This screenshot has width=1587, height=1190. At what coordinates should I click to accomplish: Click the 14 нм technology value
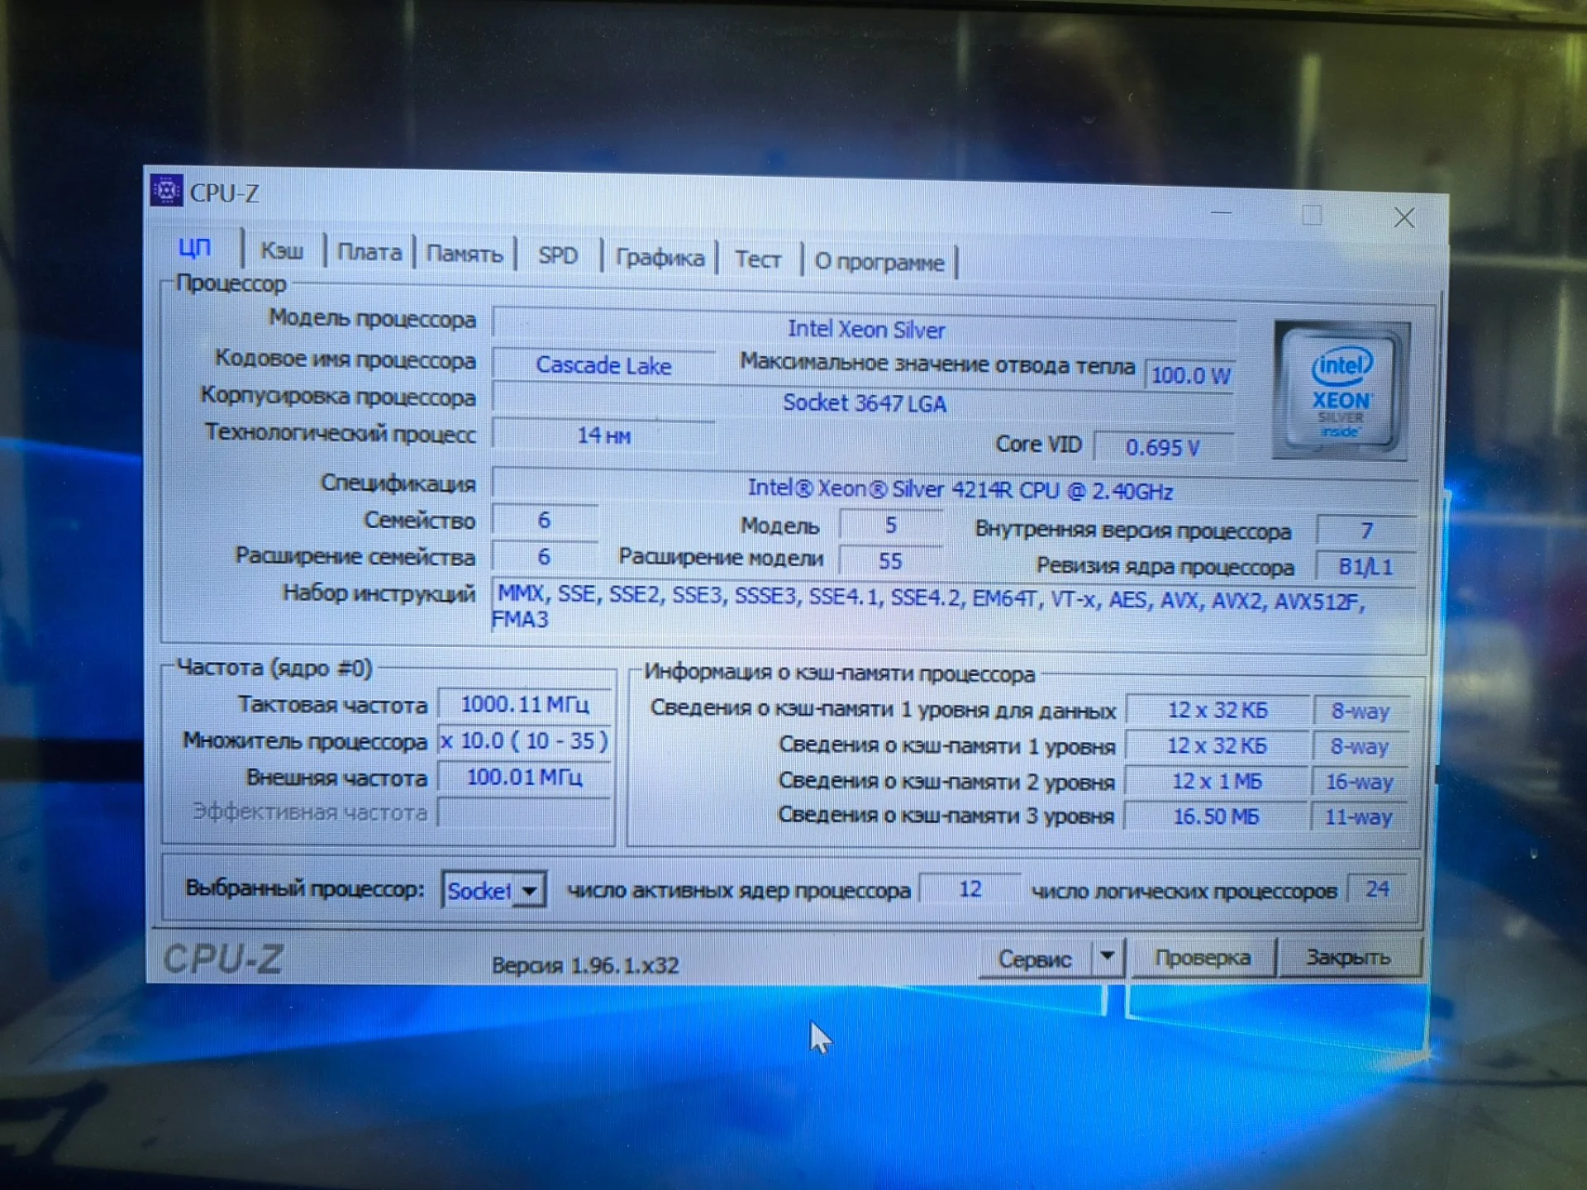point(603,436)
